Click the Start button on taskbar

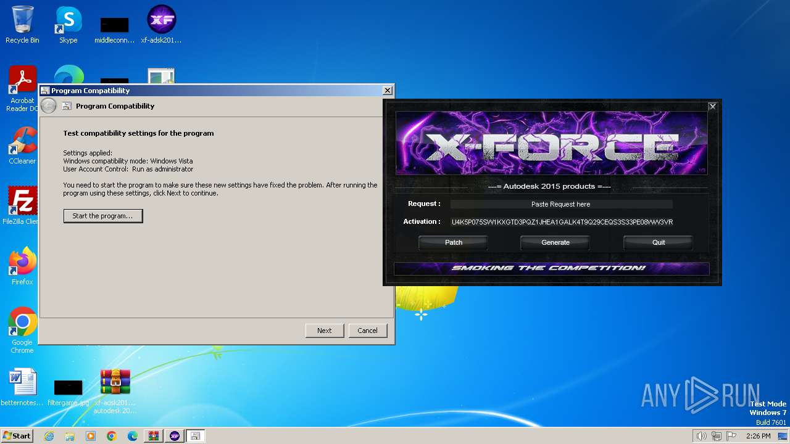[17, 436]
